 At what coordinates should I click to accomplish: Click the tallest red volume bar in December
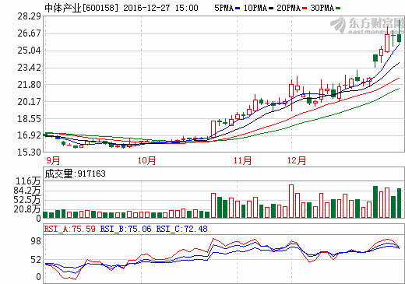(291, 202)
